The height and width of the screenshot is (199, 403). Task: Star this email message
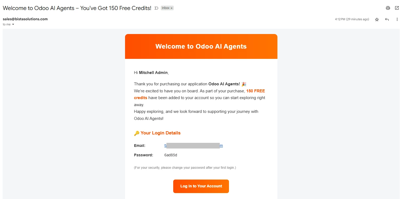point(377,19)
